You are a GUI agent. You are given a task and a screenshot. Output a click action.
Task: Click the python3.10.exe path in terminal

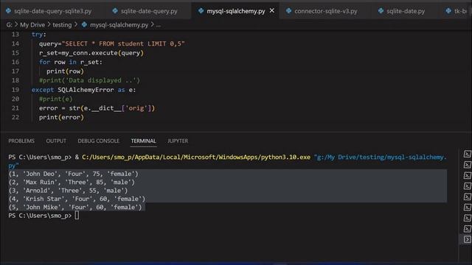196,158
